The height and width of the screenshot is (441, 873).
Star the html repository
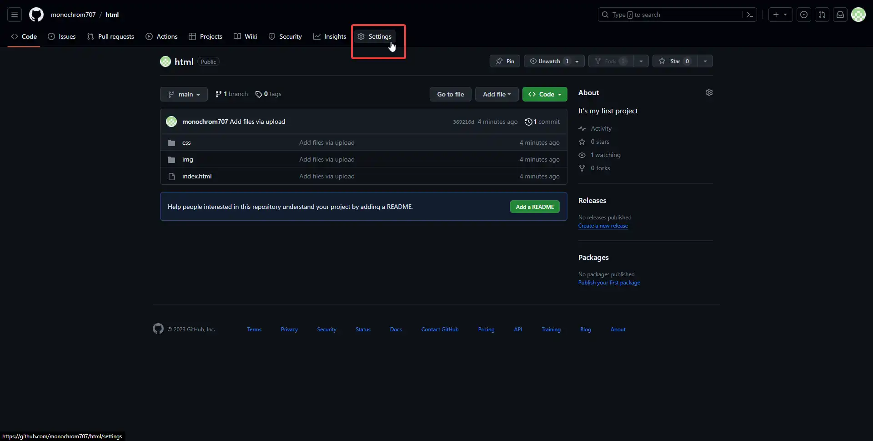coord(675,61)
